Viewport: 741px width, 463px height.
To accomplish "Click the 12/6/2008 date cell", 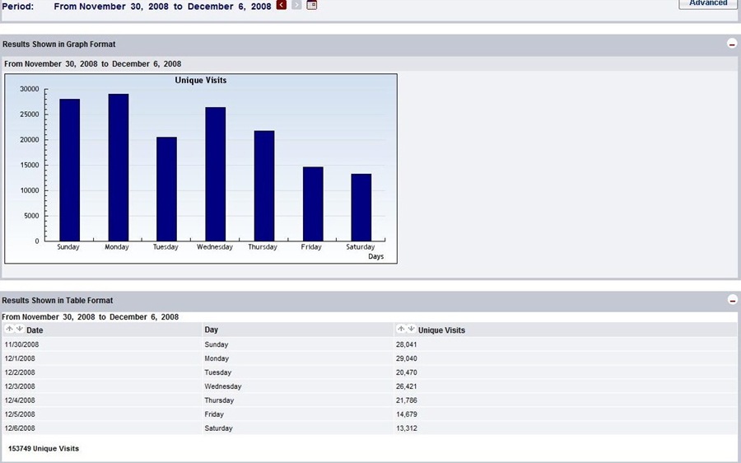I will (x=20, y=428).
